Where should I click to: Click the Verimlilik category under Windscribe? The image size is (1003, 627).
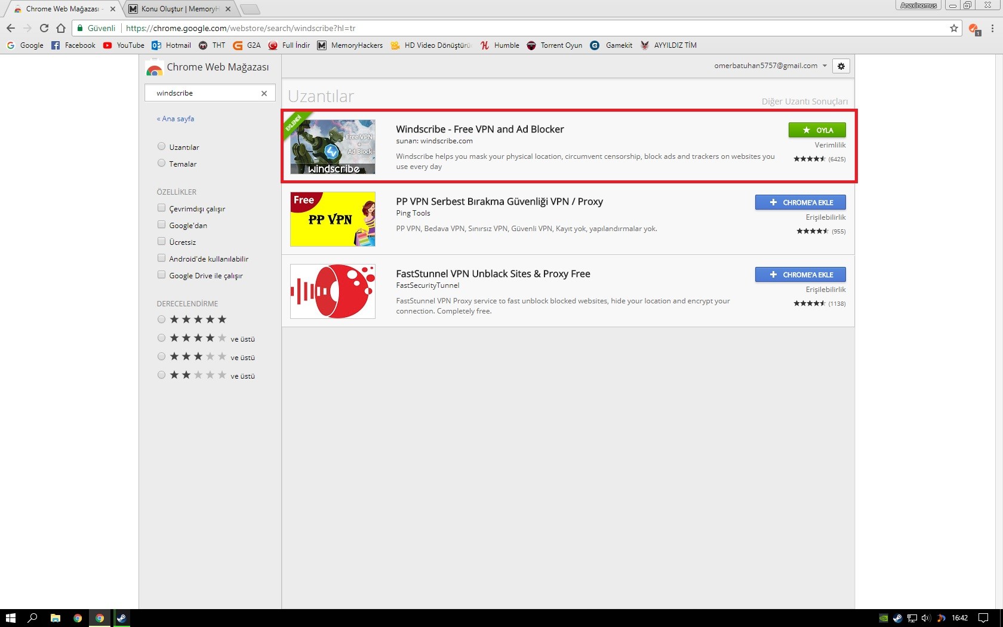(x=830, y=145)
